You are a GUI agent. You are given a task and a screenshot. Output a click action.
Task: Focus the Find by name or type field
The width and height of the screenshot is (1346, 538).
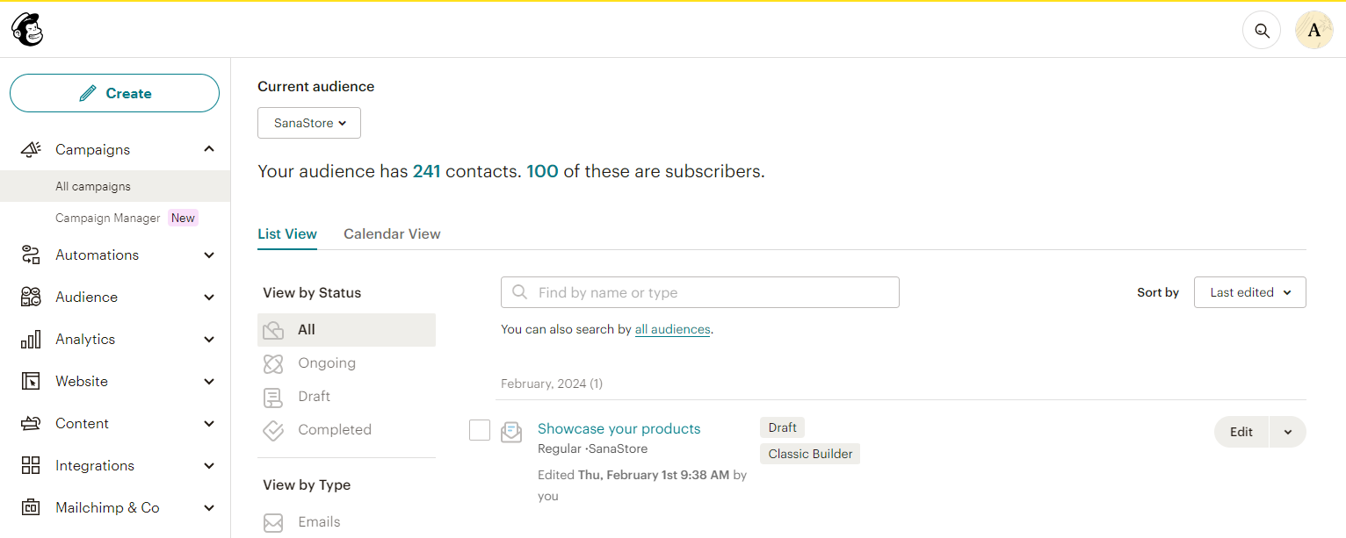pyautogui.click(x=700, y=292)
